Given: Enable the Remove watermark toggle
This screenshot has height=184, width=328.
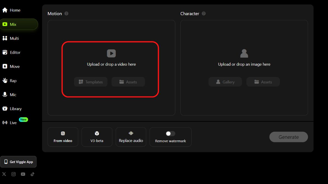Looking at the screenshot, I should pos(170,134).
